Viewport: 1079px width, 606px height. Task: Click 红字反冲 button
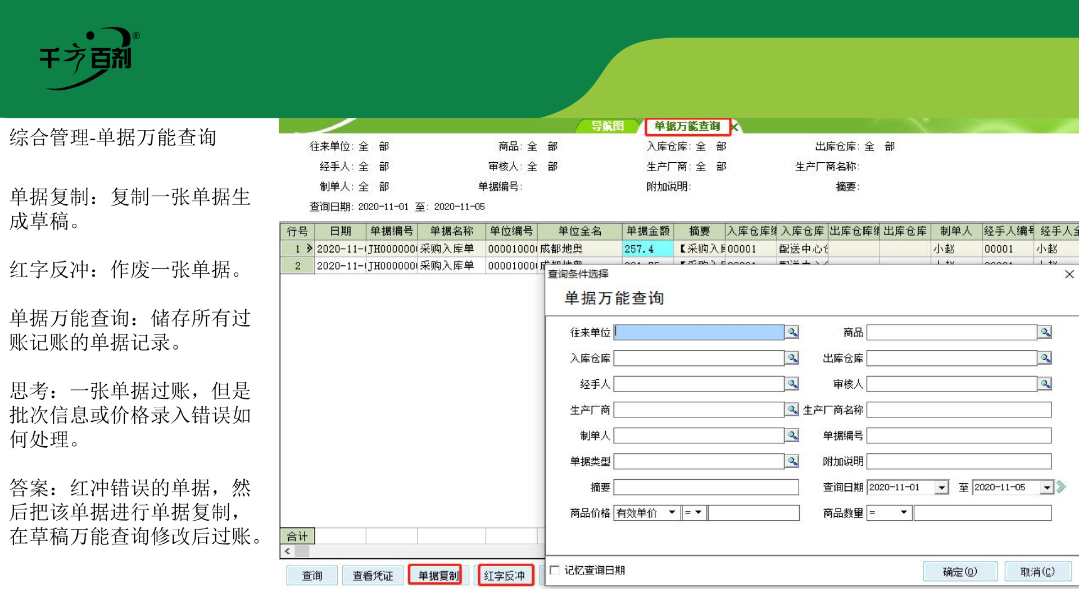pyautogui.click(x=505, y=576)
